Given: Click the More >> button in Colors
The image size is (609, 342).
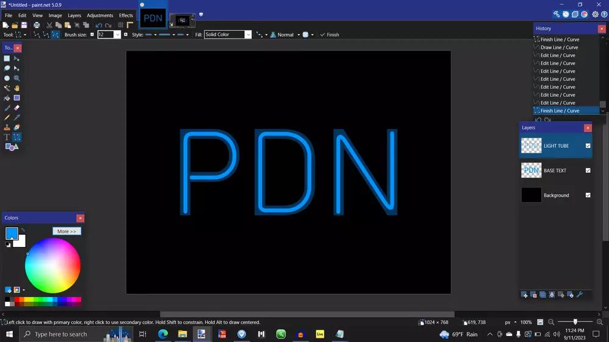Looking at the screenshot, I should (67, 231).
